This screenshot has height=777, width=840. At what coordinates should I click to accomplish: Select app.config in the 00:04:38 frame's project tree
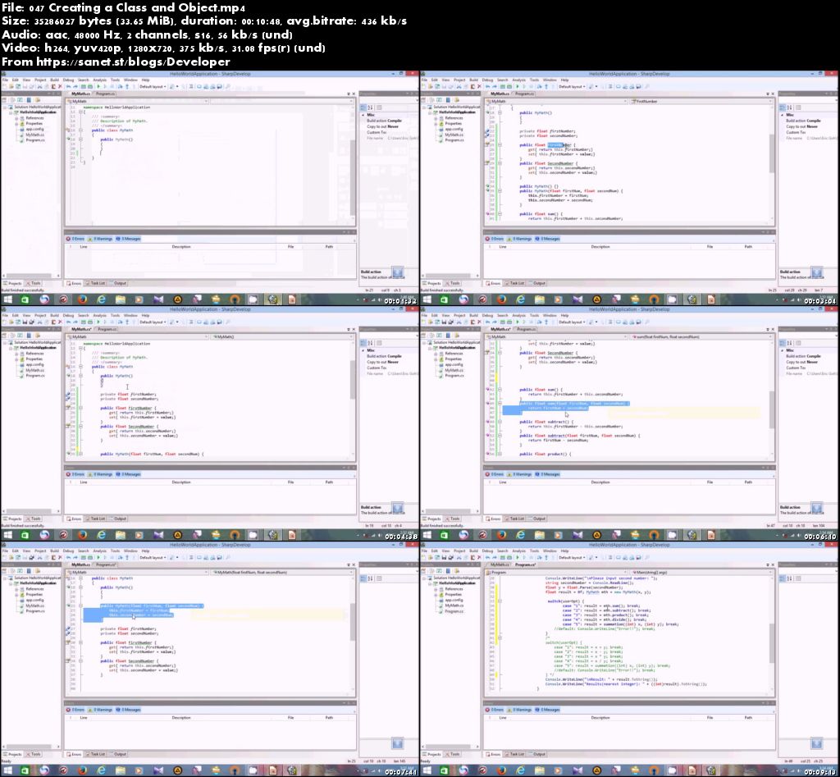[x=34, y=364]
